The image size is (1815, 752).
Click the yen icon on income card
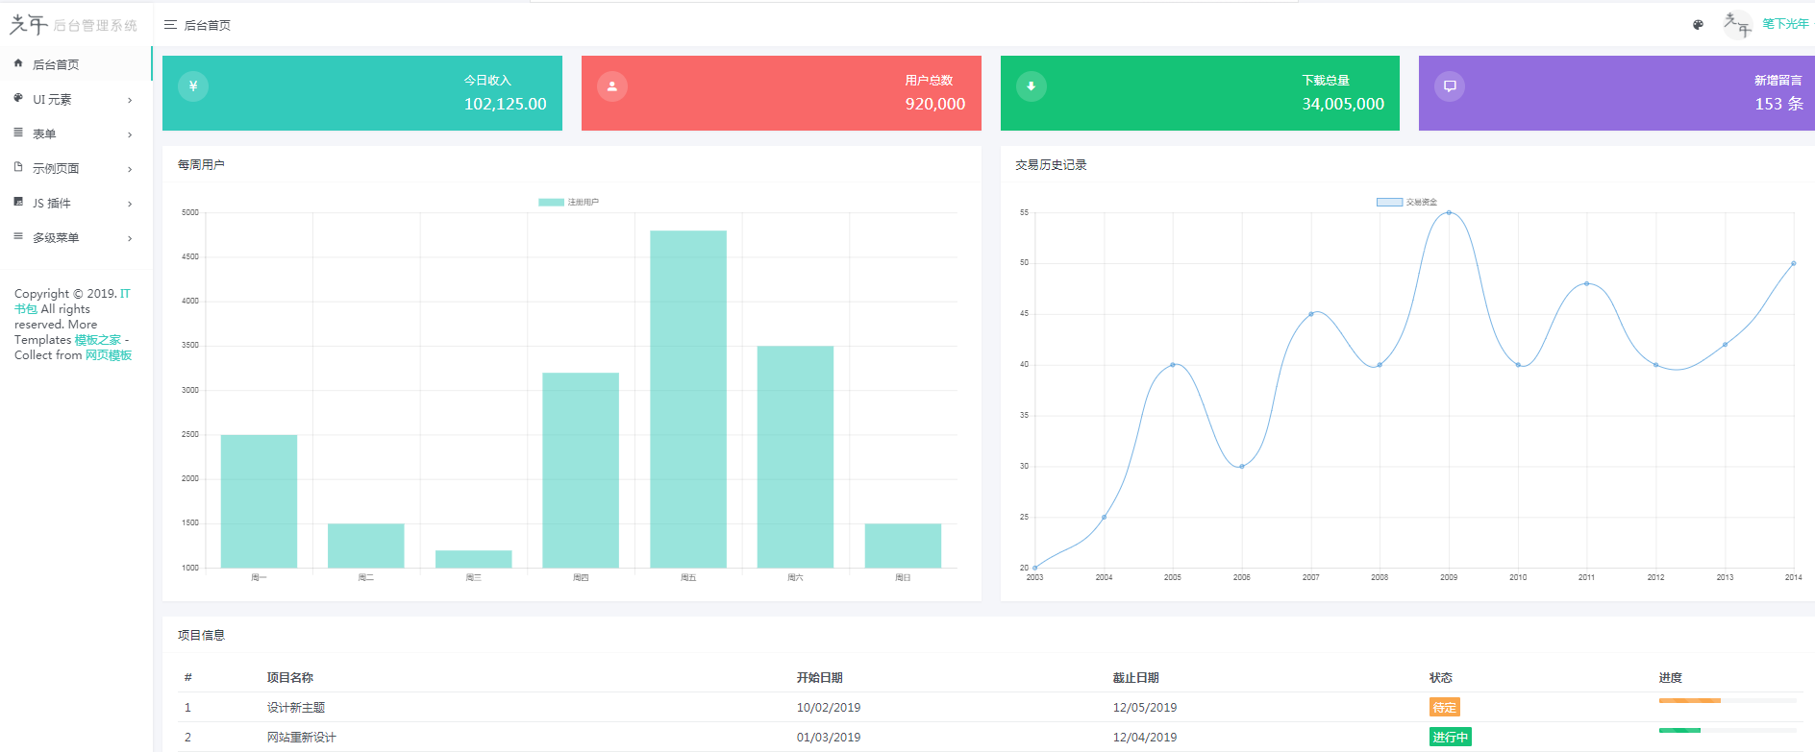point(193,86)
